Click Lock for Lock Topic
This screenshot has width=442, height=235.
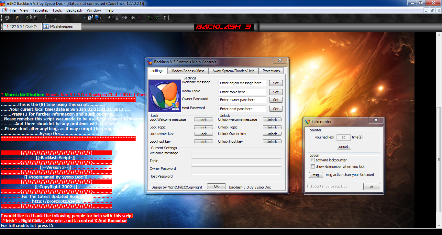203,127
